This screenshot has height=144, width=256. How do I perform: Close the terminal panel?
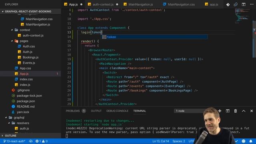(252, 111)
